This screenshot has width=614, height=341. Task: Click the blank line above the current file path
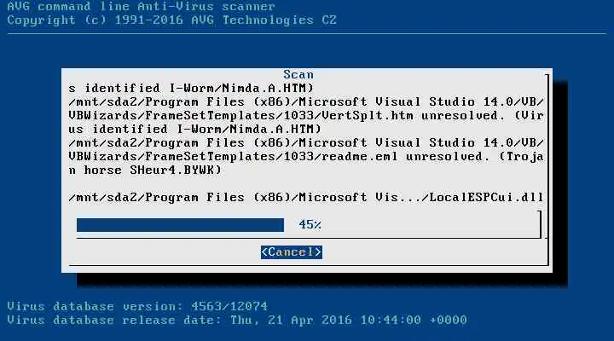[306, 184]
